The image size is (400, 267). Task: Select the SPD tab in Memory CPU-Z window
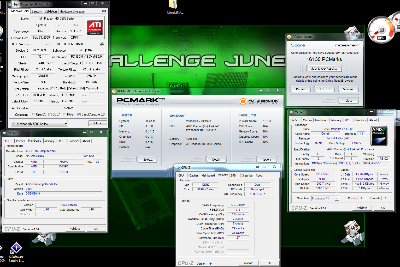point(233,175)
